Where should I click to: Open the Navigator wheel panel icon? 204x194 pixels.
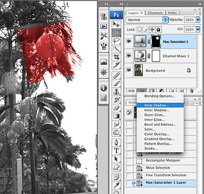(104, 72)
